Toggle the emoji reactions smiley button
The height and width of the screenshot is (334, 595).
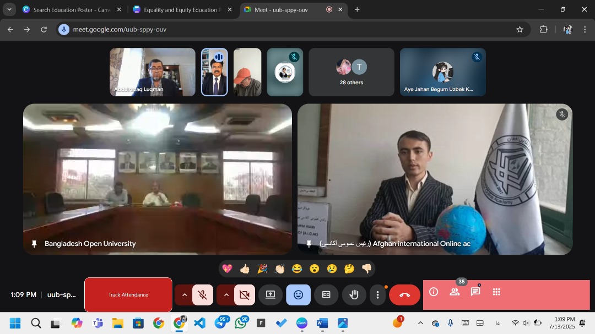298,295
